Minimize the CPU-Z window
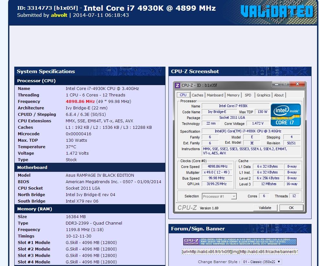This screenshot has height=266, width=319. coord(277,84)
